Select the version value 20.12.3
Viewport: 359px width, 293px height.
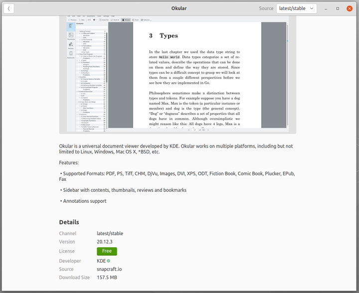click(x=105, y=242)
